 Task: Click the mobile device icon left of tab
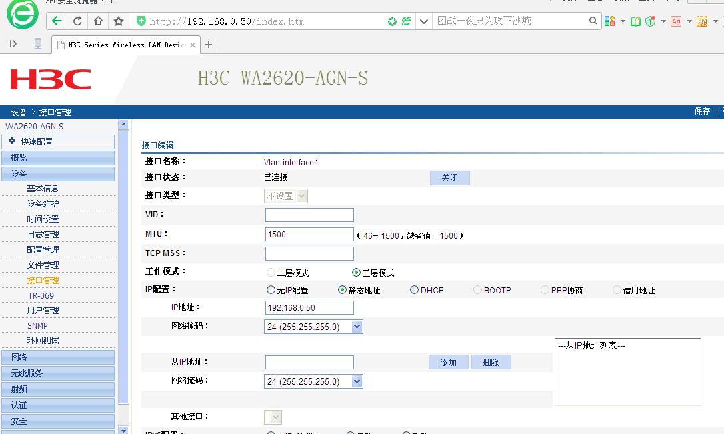[38, 43]
